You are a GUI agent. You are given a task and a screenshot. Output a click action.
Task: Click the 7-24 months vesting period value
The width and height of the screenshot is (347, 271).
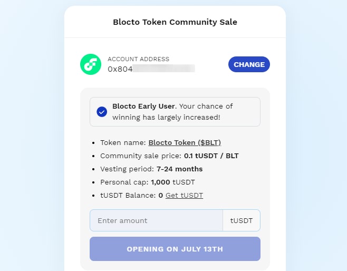(179, 169)
